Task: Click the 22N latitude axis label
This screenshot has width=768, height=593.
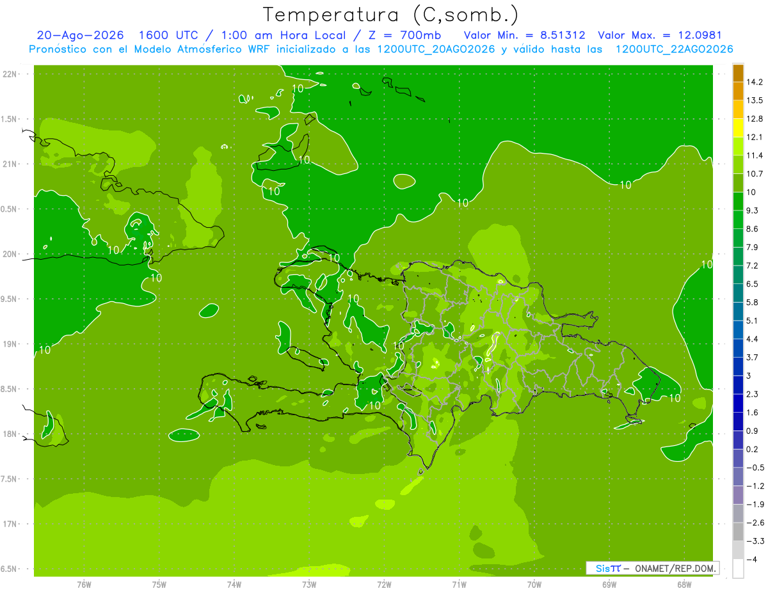Action: (x=10, y=74)
